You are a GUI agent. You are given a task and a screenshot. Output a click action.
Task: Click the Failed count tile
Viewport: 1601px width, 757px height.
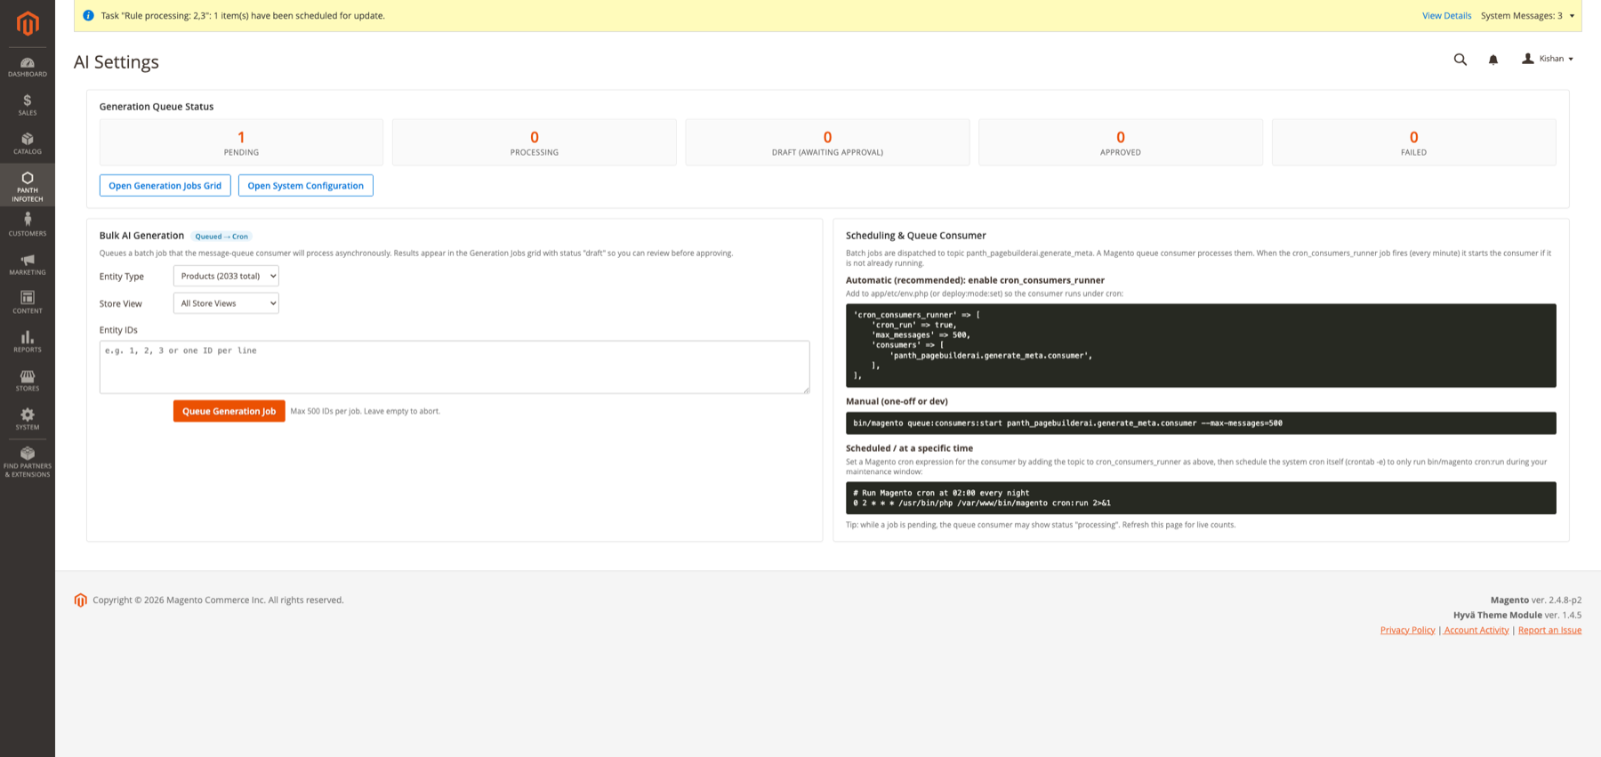coord(1413,142)
